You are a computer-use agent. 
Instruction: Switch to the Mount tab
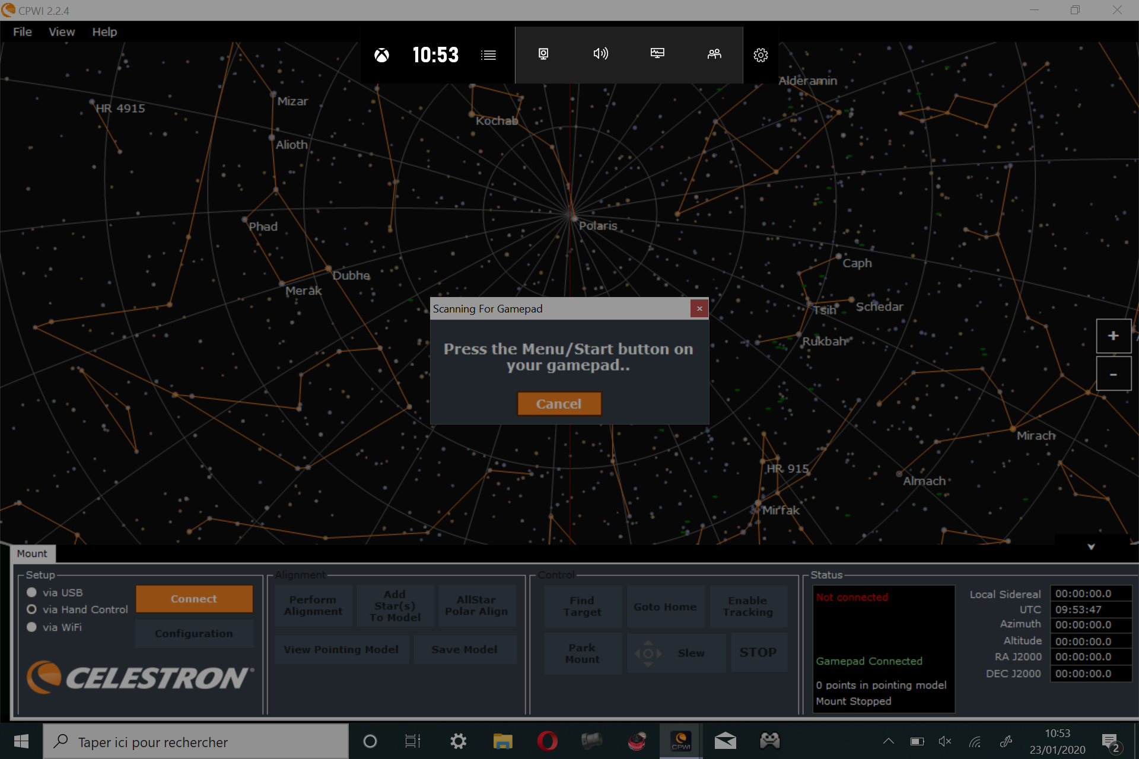(x=32, y=554)
